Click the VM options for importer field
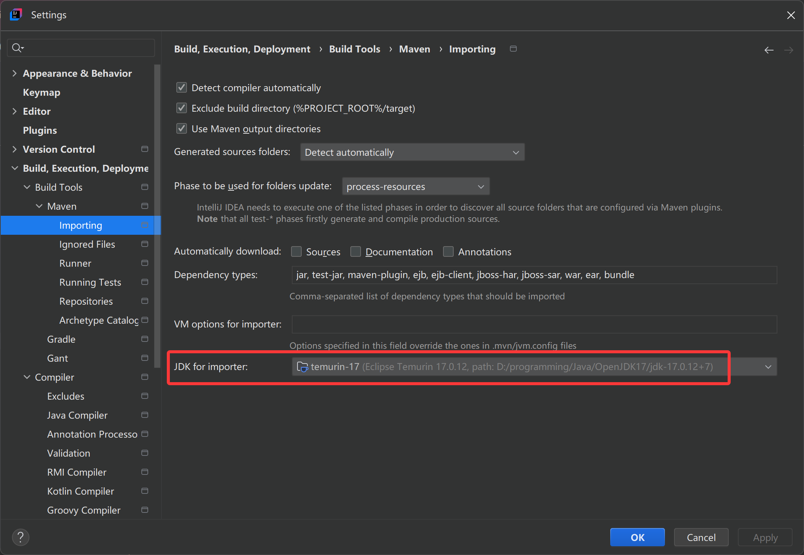 coord(534,324)
